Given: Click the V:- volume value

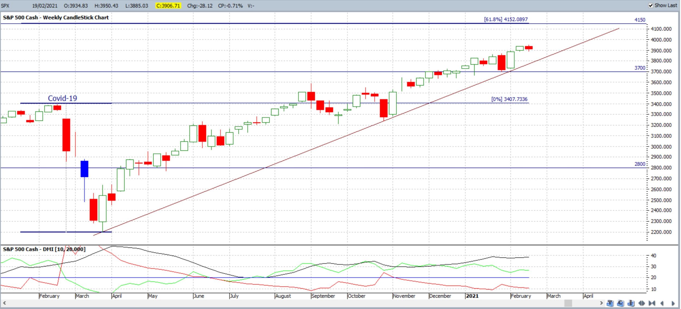Looking at the screenshot, I should click(251, 6).
